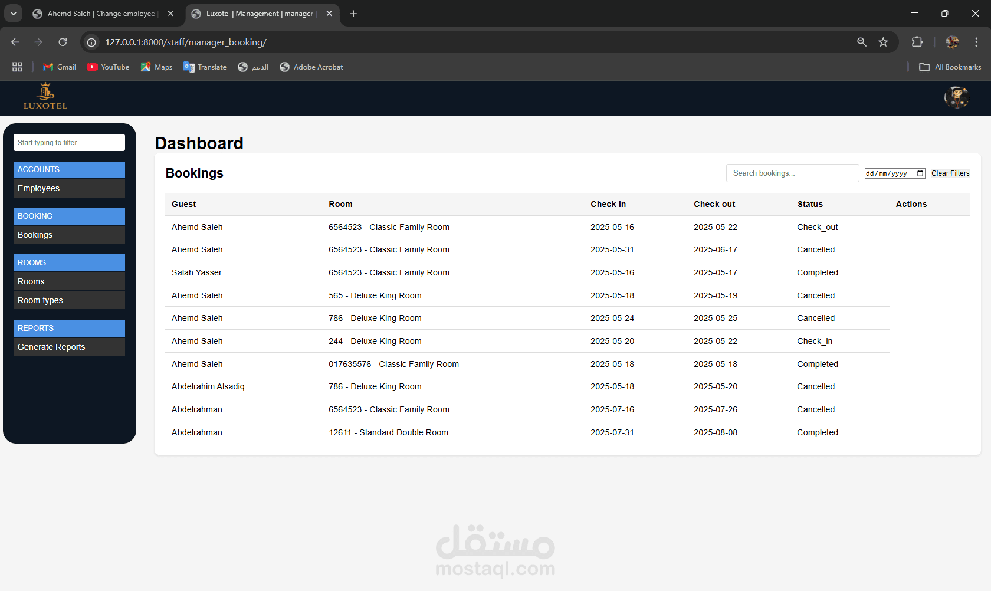
Task: Click the Check out column header
Action: click(x=714, y=205)
